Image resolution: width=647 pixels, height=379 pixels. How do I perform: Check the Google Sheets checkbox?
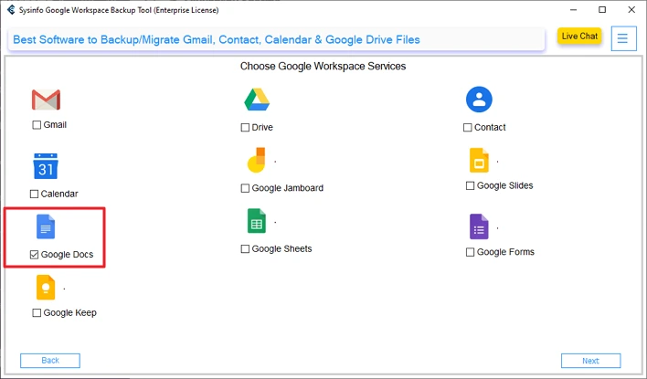(245, 249)
